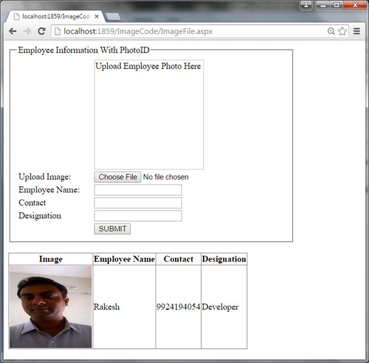Submit the employee form
Viewport: 369px width, 363px height.
(x=112, y=229)
